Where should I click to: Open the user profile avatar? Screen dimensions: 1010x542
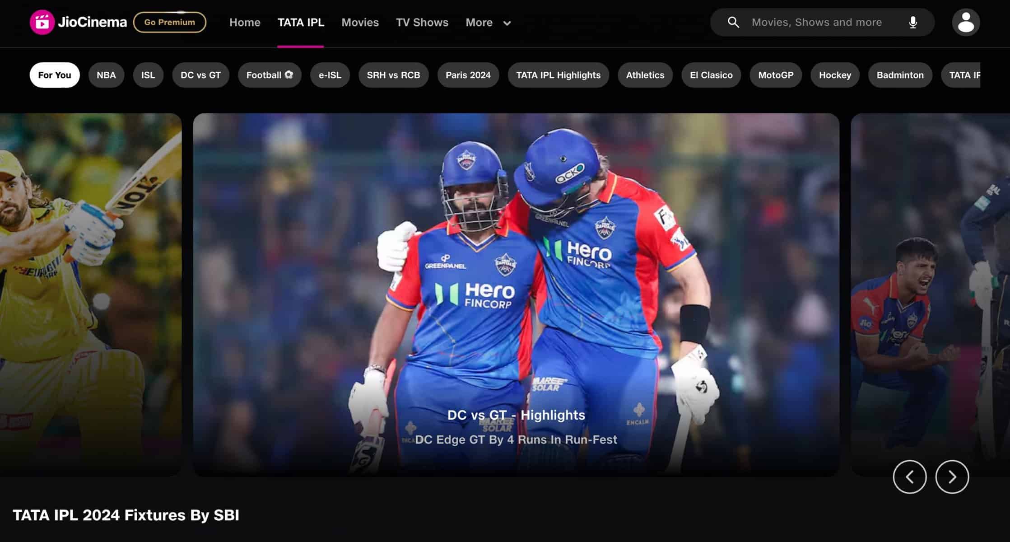(966, 22)
